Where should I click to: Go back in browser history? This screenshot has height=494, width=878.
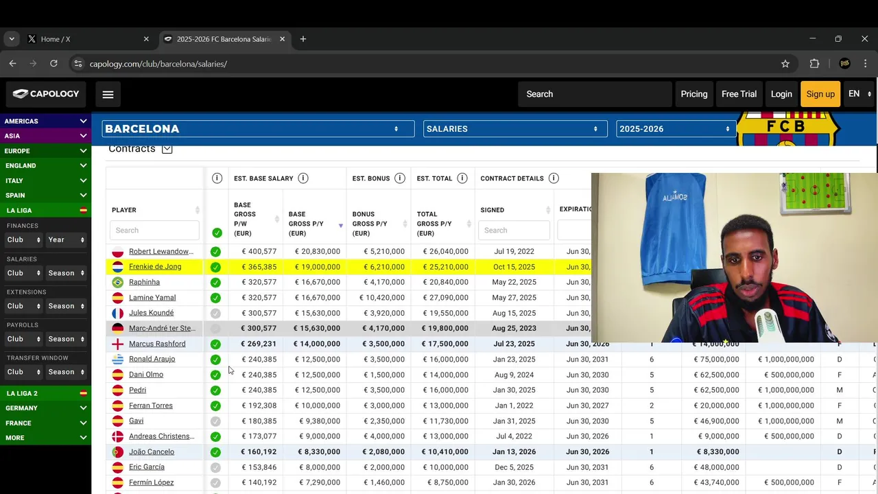(12, 63)
